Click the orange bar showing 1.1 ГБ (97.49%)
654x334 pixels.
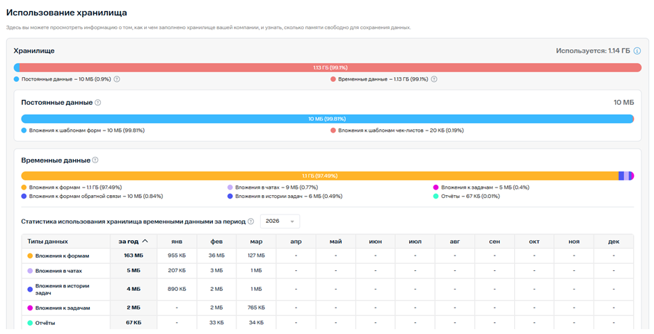point(319,176)
